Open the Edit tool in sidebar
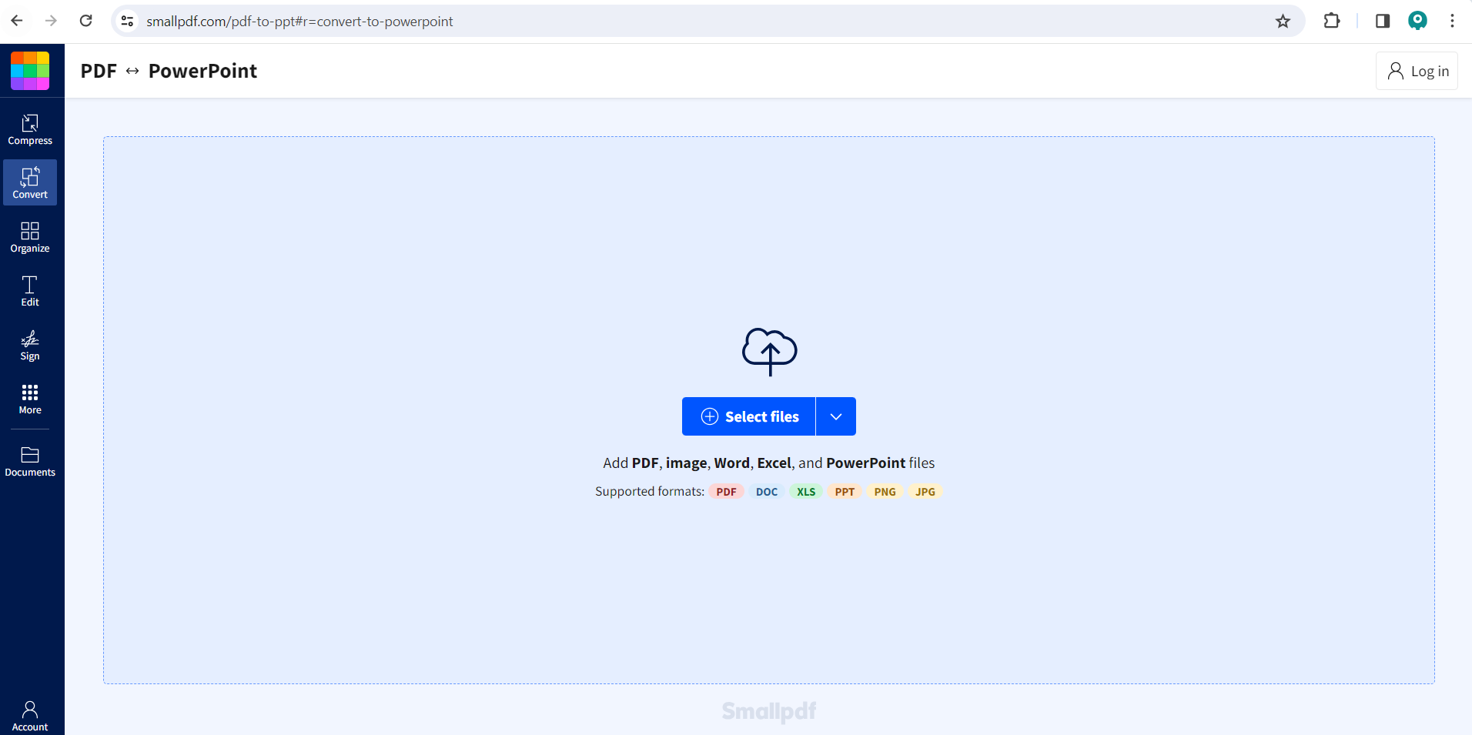The width and height of the screenshot is (1472, 735). pyautogui.click(x=30, y=291)
